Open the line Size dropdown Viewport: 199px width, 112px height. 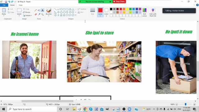point(93,12)
